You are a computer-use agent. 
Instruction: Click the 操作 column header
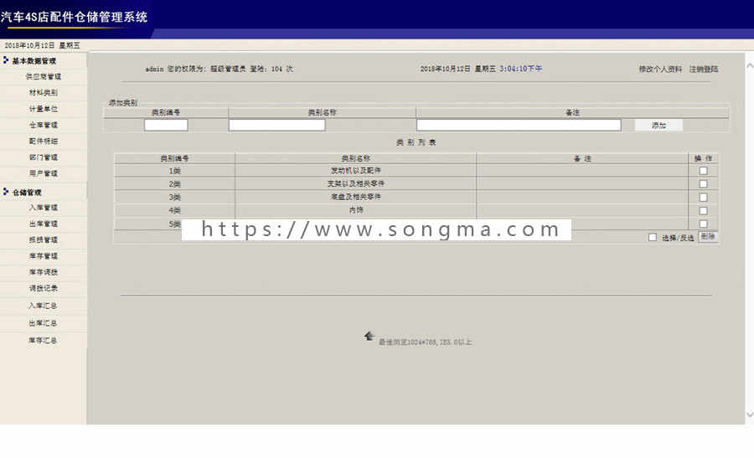tap(703, 158)
